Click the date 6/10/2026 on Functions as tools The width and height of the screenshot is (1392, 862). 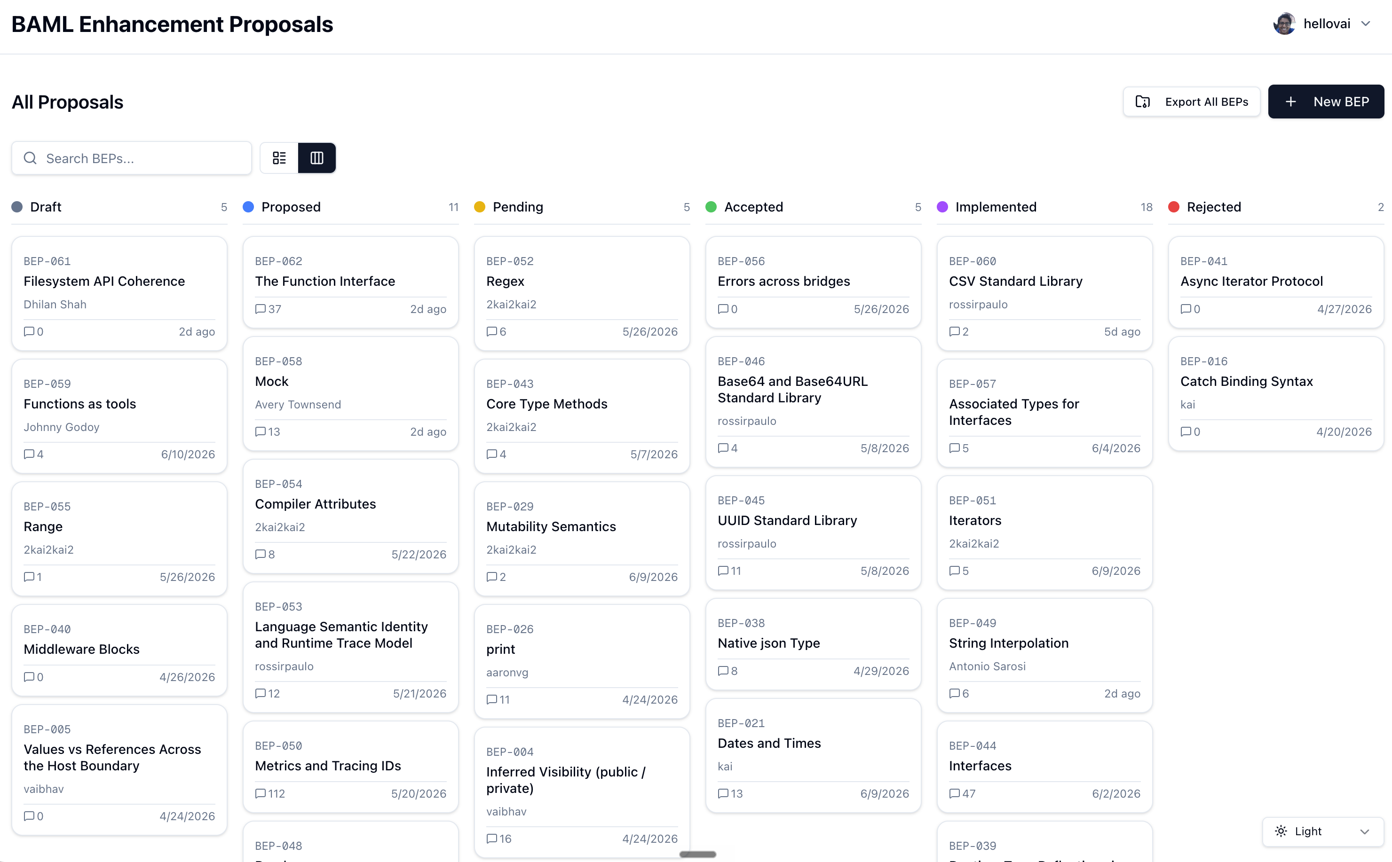pos(188,455)
